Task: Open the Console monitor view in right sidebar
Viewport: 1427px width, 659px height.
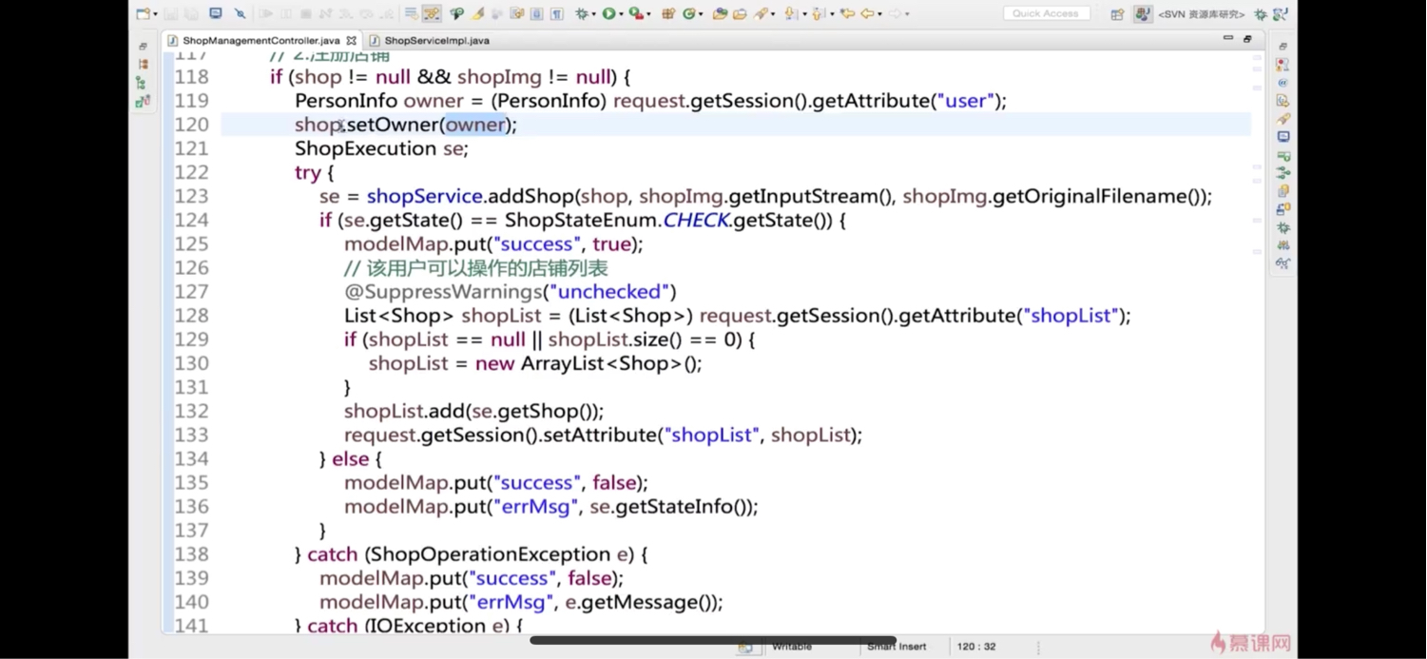Action: [1282, 137]
